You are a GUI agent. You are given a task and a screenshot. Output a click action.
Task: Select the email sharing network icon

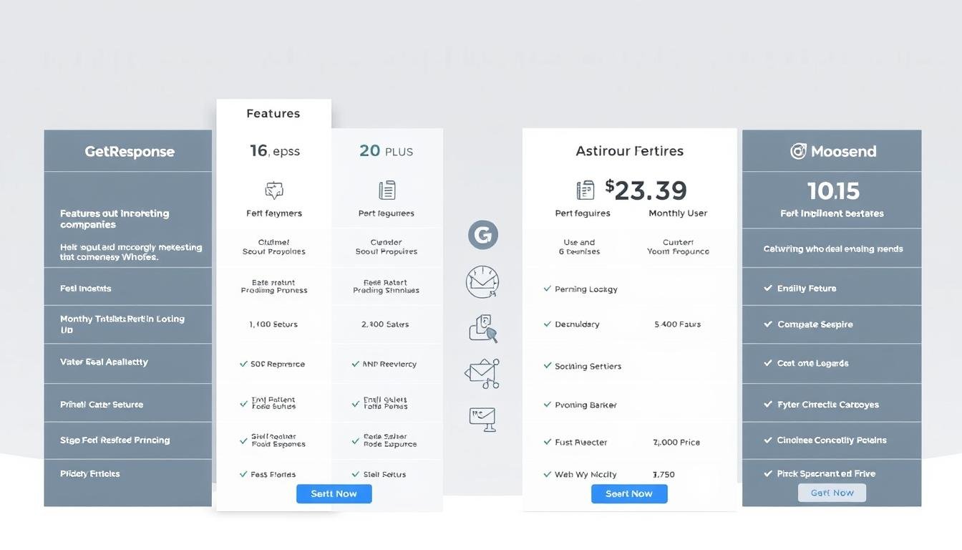(482, 373)
